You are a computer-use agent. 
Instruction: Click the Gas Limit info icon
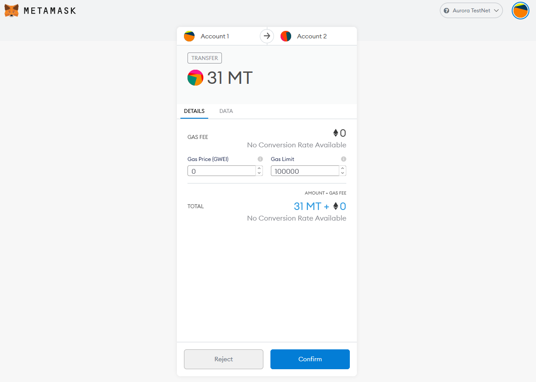[x=344, y=159]
